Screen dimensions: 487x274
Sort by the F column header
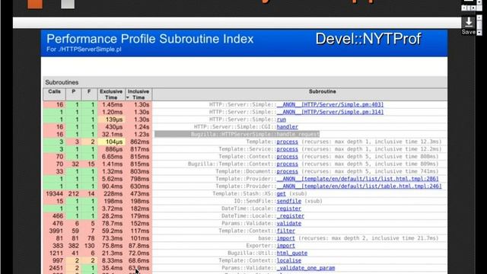[89, 94]
